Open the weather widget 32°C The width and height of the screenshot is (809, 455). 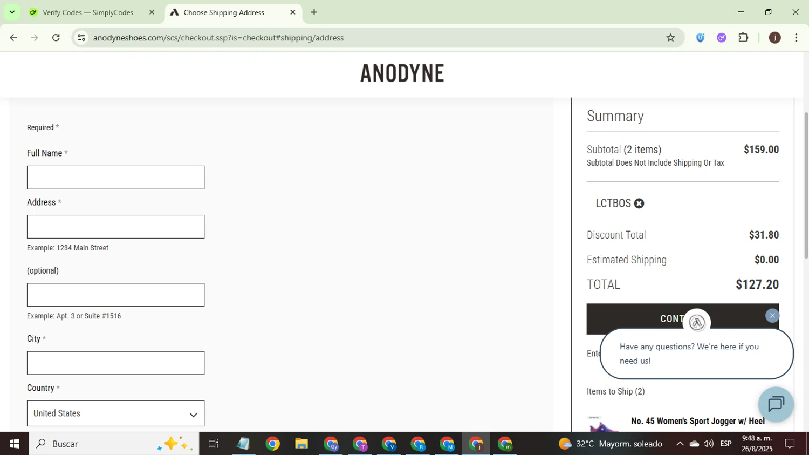[x=610, y=444]
